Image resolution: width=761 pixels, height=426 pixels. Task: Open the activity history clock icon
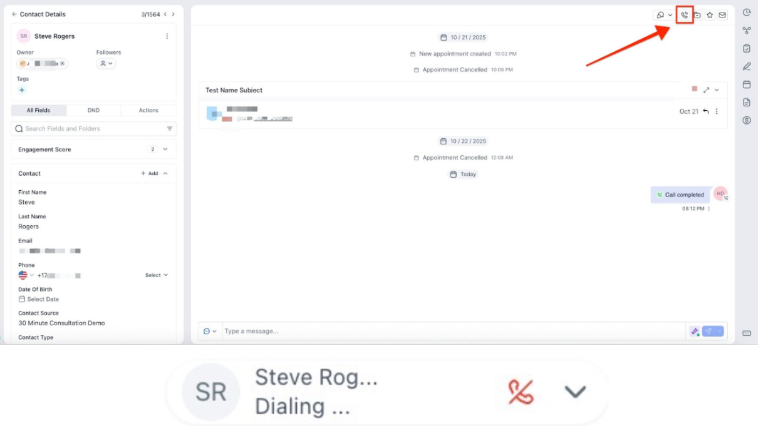747,12
